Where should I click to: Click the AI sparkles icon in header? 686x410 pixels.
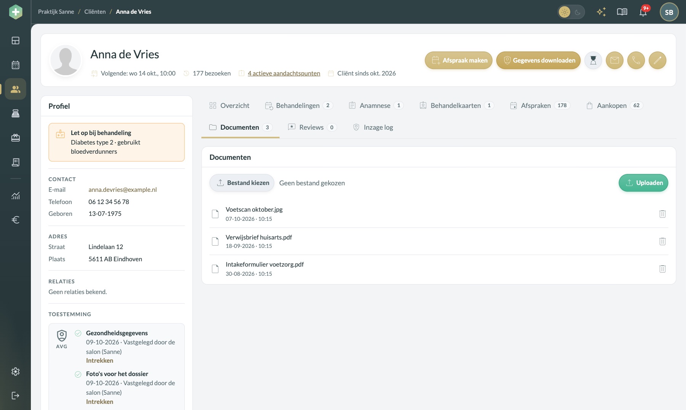[x=601, y=12]
